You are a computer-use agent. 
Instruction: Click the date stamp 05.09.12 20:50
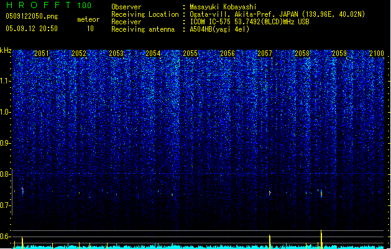coord(32,29)
